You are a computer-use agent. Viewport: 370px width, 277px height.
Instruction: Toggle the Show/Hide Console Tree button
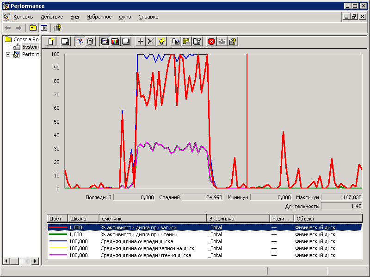pos(44,28)
